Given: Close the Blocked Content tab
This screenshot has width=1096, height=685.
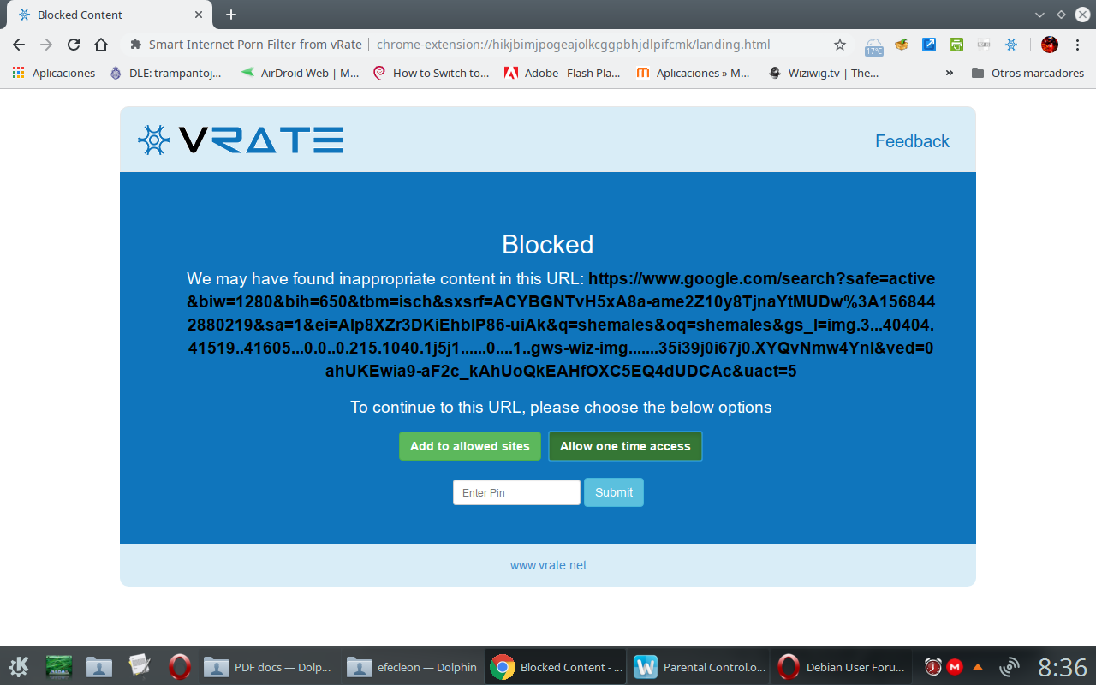Looking at the screenshot, I should point(199,15).
